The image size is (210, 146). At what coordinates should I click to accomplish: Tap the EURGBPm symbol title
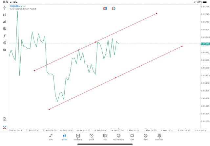[15, 6]
